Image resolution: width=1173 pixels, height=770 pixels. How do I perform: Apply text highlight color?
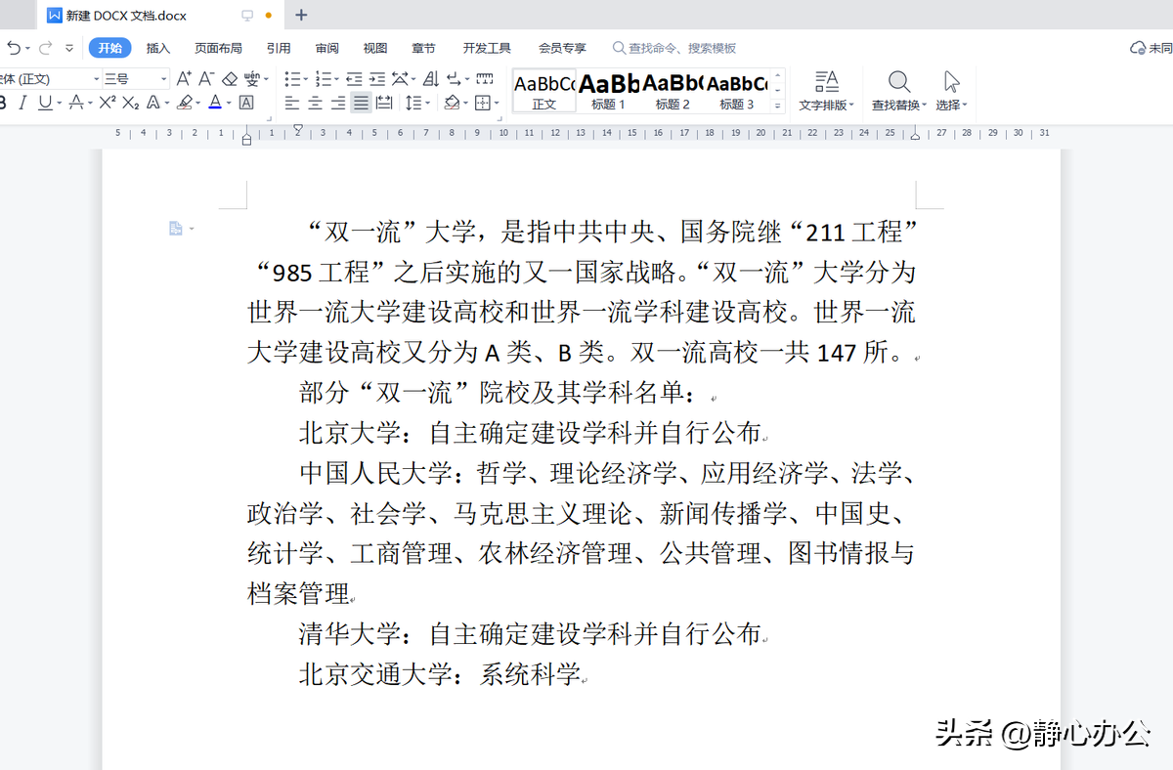pos(185,103)
